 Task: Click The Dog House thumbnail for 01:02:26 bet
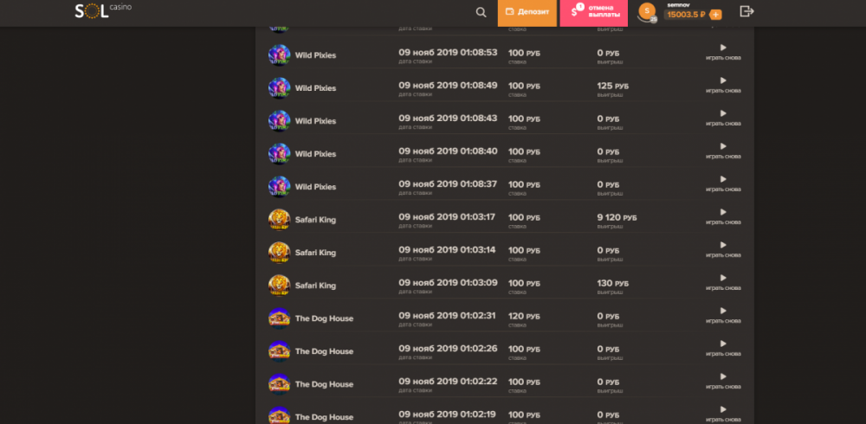click(x=279, y=350)
